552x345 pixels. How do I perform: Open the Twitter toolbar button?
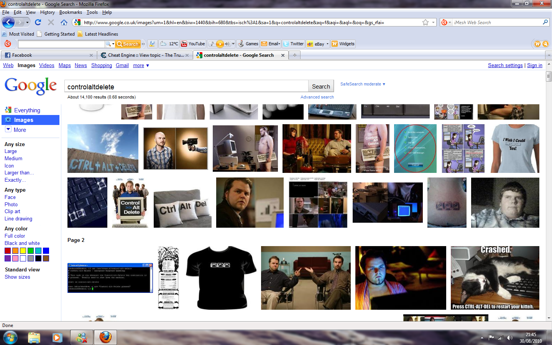294,44
